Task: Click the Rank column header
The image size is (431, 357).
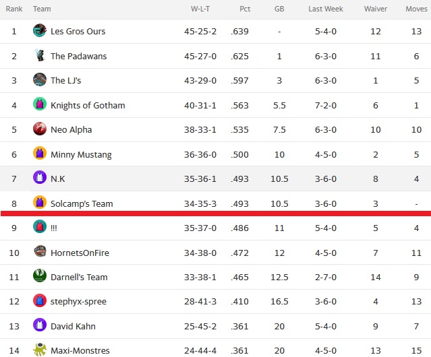Action: click(x=14, y=9)
